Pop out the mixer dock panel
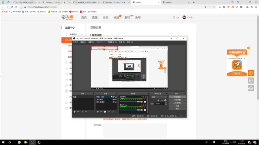 148,93
